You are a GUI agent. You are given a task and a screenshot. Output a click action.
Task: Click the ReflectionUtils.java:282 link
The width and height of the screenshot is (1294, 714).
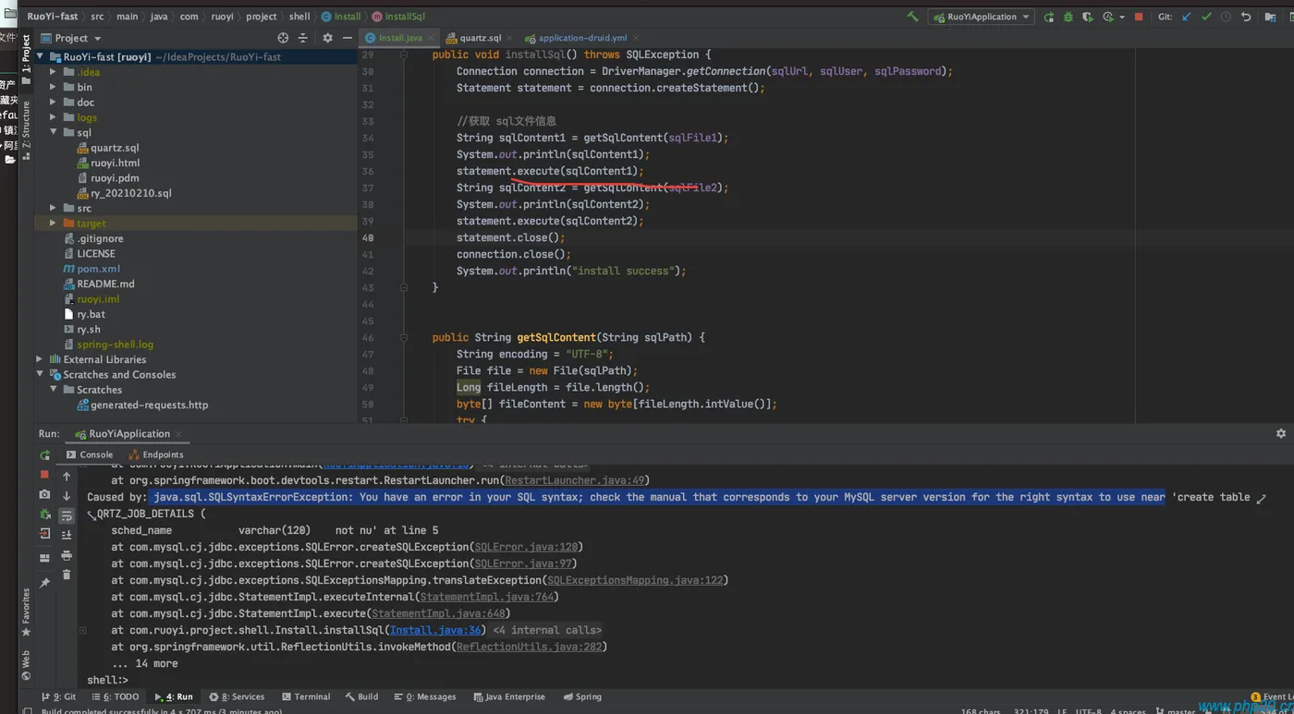point(529,647)
